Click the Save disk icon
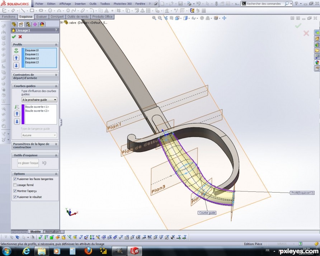Screen dimensions: 320x256 pos(180,4)
